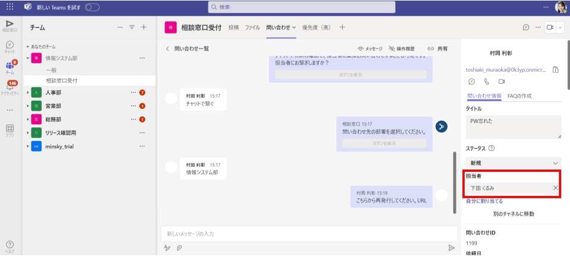Open teams list more options ellipsis

click(x=120, y=28)
